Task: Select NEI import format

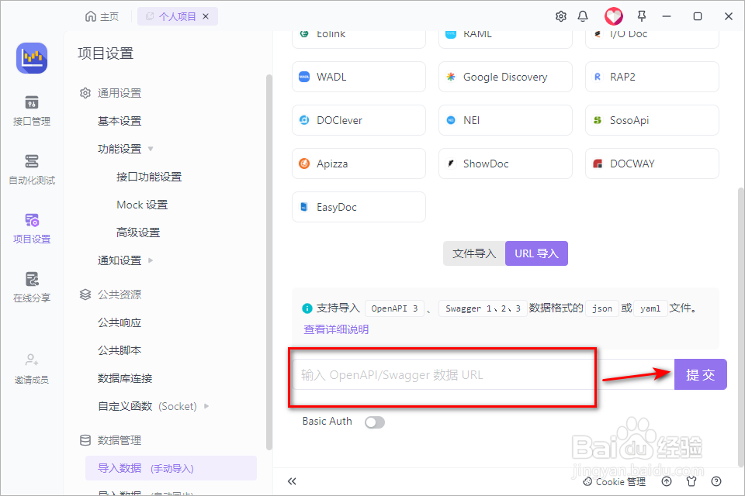Action: tap(505, 120)
